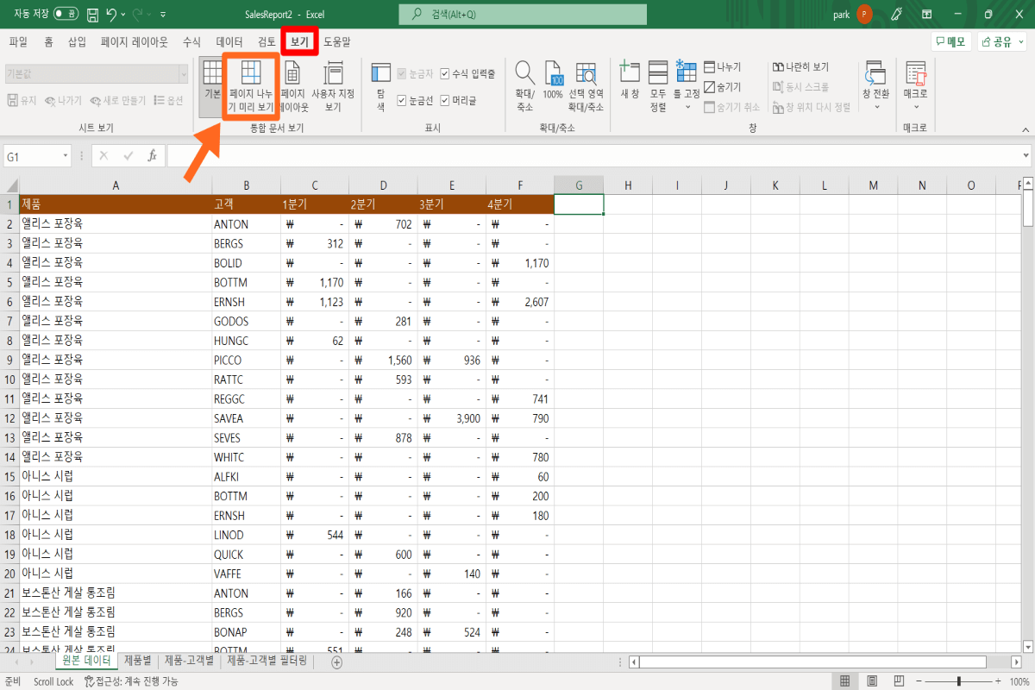Screen dimensions: 1035x690
Task: Click the Share (공유) button
Action: [x=1004, y=41]
